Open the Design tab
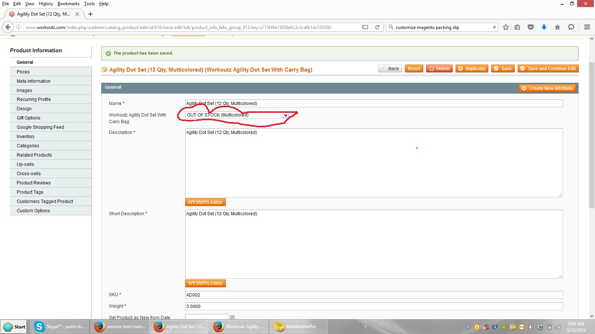This screenshot has width=595, height=334. click(51, 109)
